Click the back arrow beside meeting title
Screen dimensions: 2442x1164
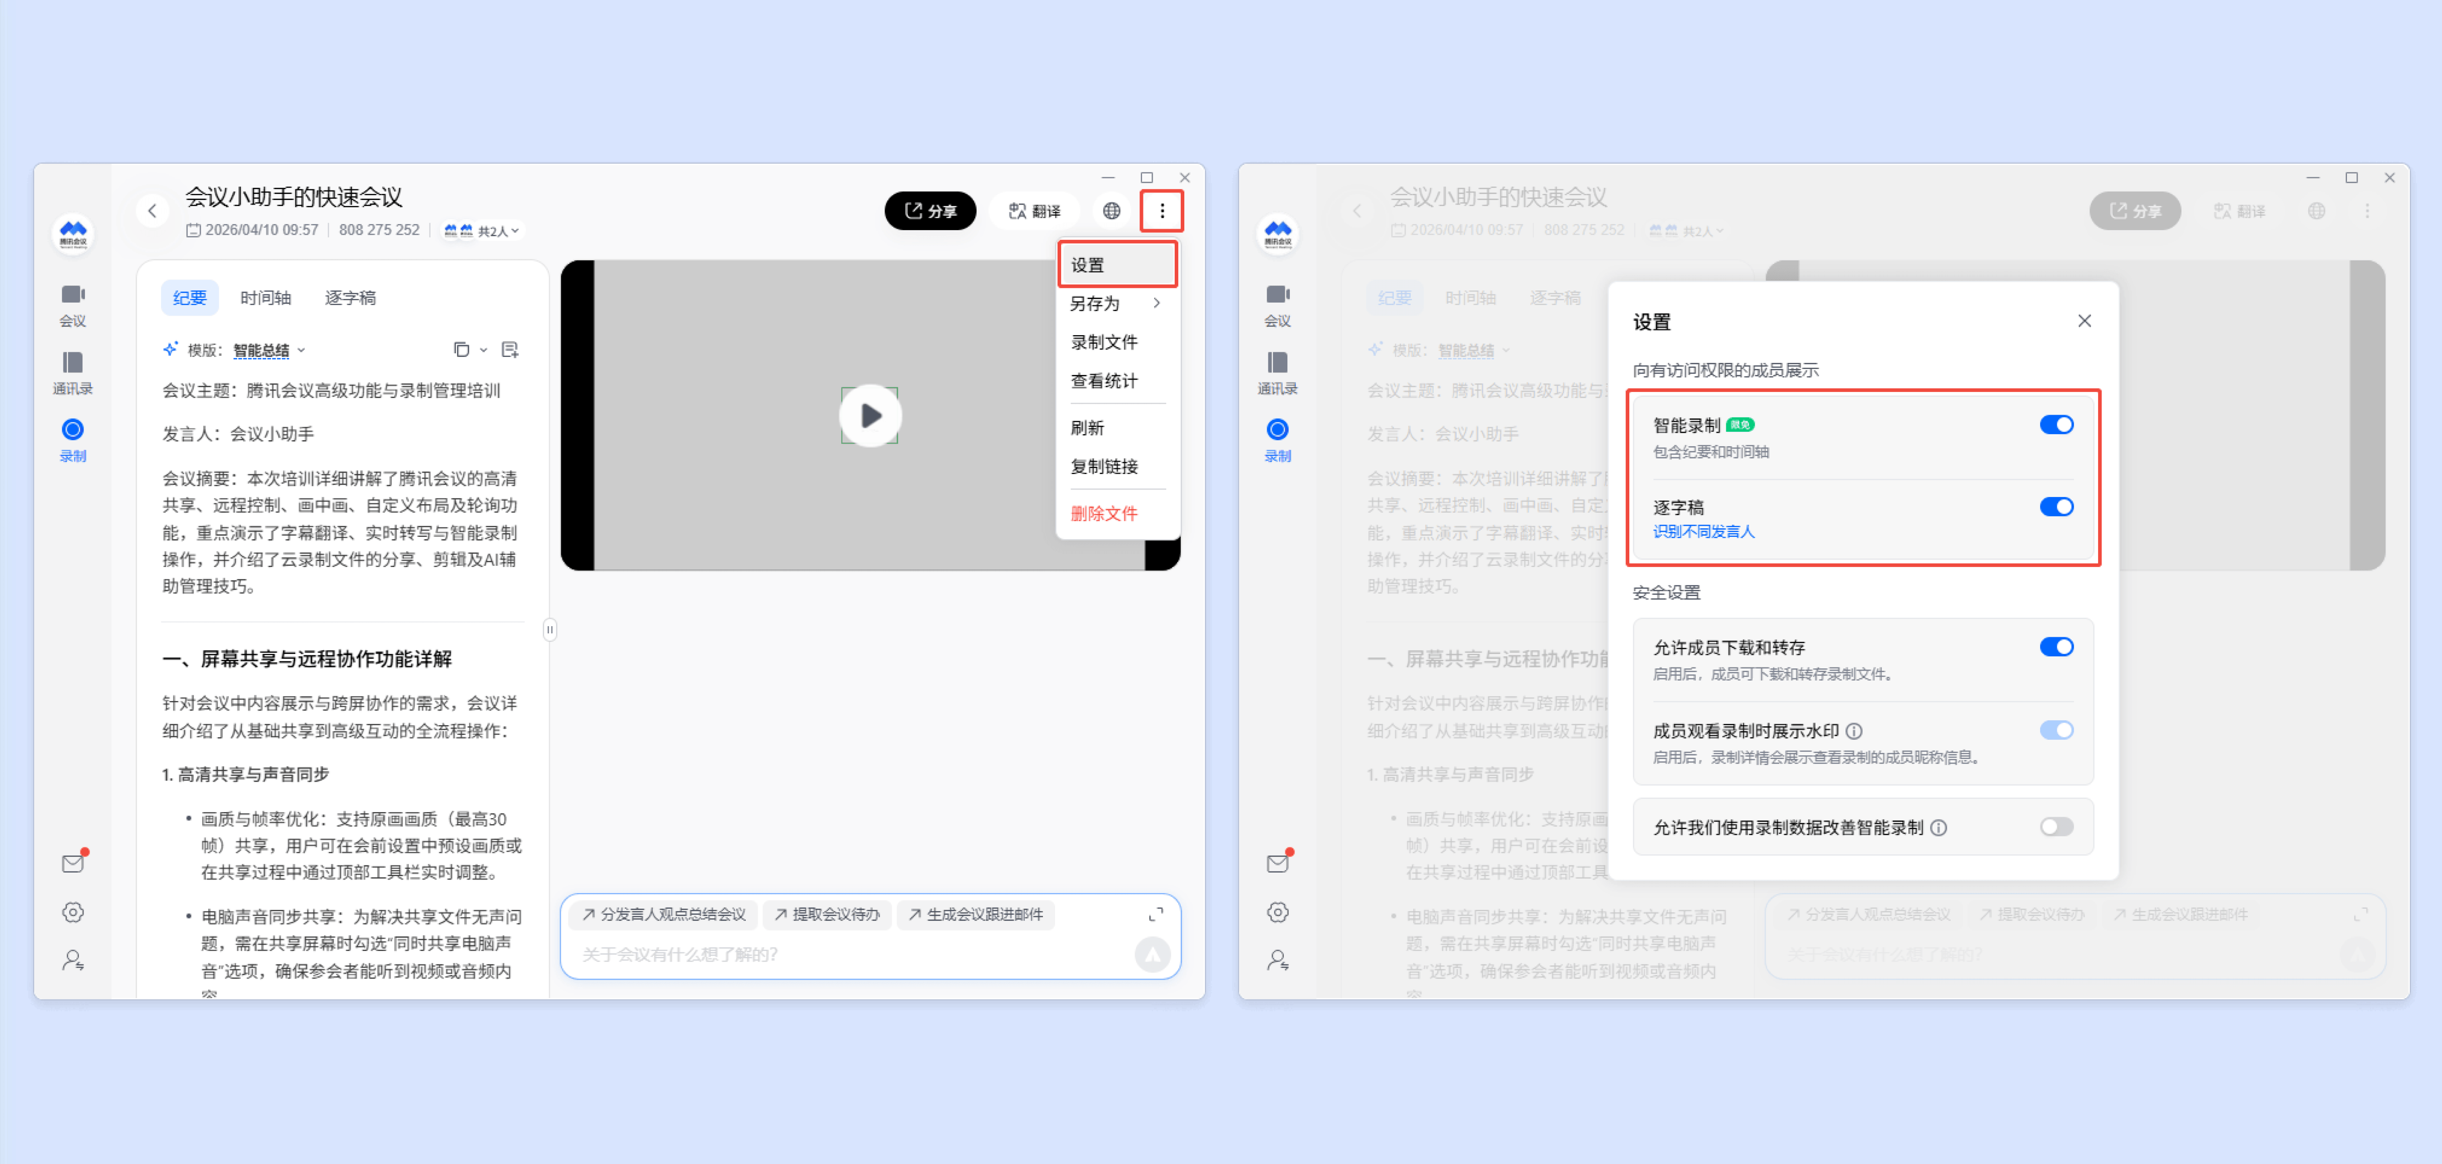pyautogui.click(x=153, y=210)
